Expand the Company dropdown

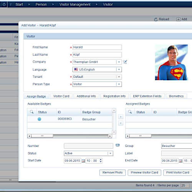(119, 62)
